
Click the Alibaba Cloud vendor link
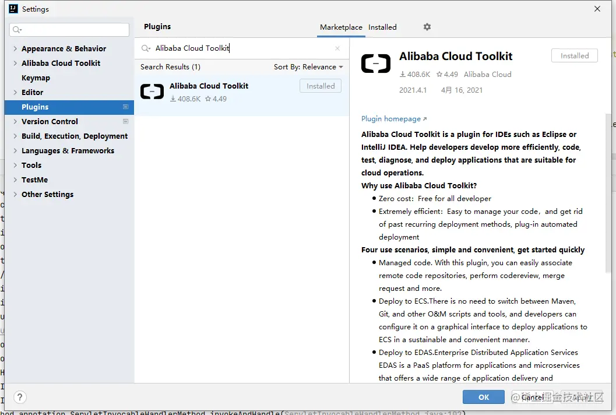[488, 74]
